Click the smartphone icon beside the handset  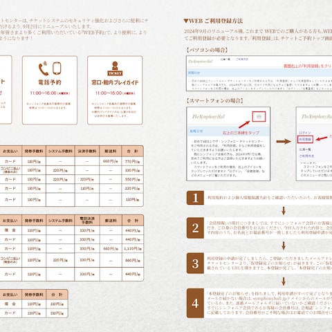click(57, 68)
